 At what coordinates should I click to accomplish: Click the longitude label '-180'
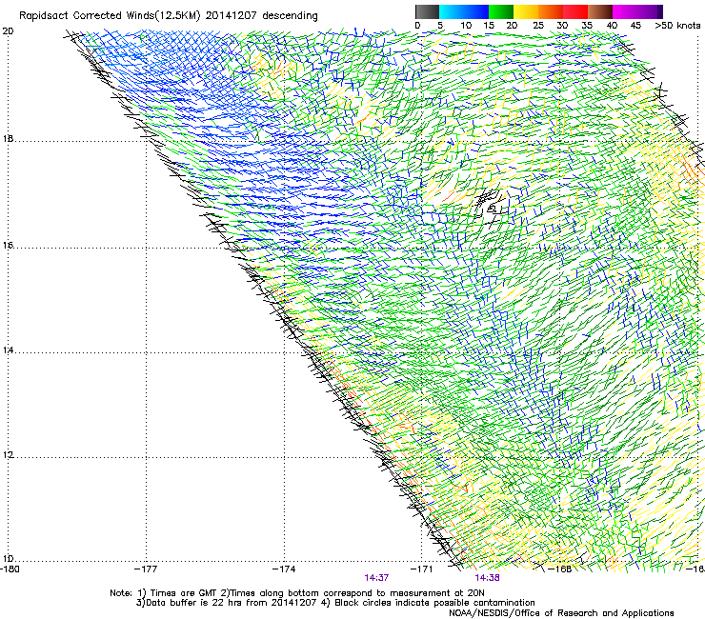(x=10, y=569)
